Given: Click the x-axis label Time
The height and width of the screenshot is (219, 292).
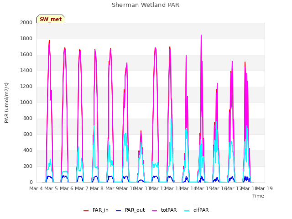Looking at the screenshot, I should coord(258,196).
